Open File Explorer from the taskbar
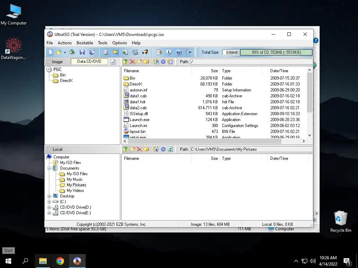358x268 pixels. point(43,261)
